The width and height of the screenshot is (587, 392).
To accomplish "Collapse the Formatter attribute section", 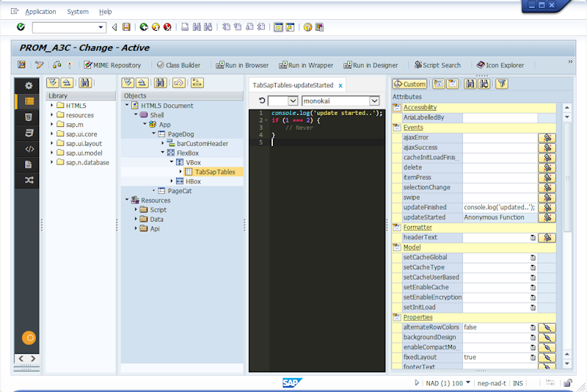I will point(396,228).
